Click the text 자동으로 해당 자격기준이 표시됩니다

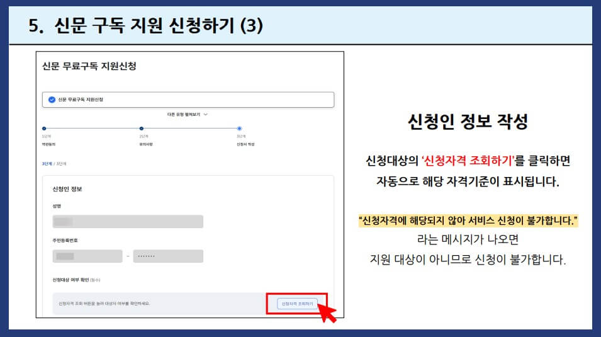tap(468, 181)
